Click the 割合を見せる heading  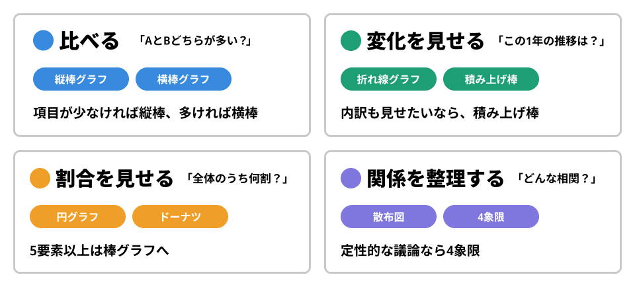coord(115,178)
